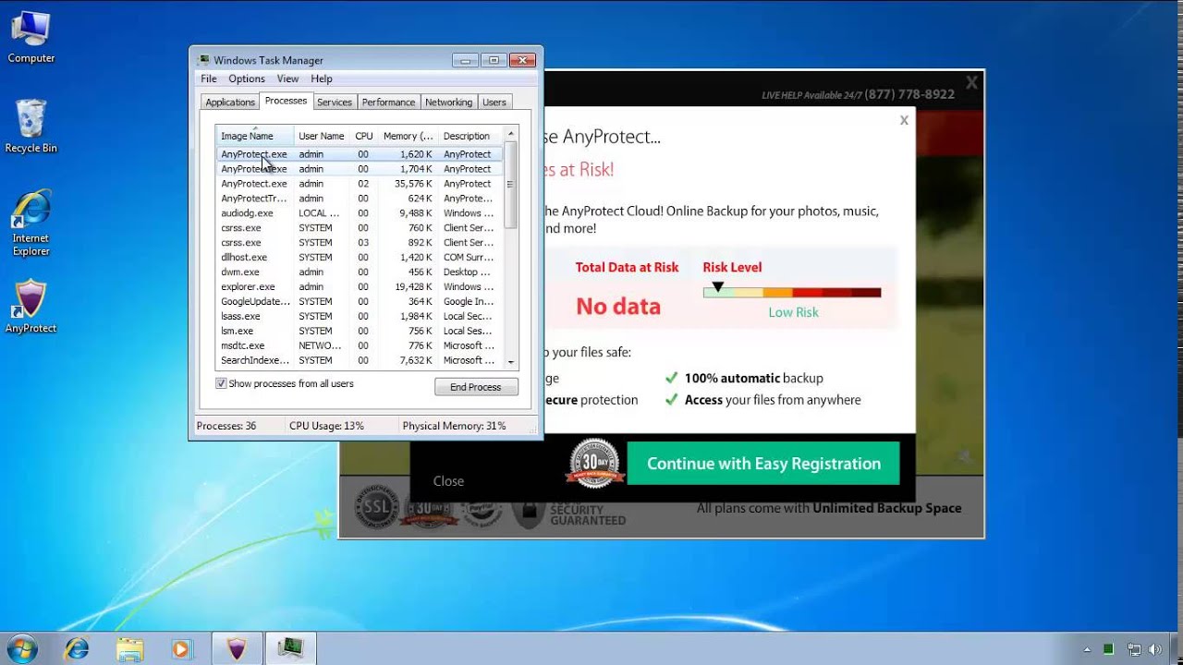Select the AnyProtectTr... process row
This screenshot has width=1183, height=665.
[360, 199]
